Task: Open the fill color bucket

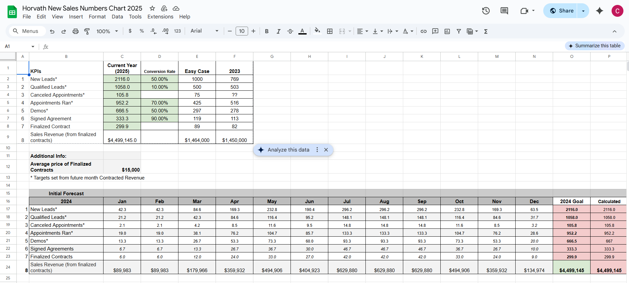Action: pyautogui.click(x=317, y=31)
